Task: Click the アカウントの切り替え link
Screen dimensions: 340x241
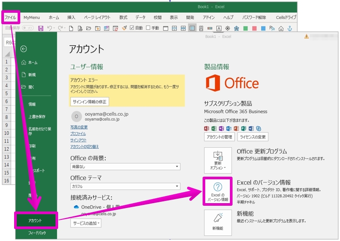Action: point(85,147)
